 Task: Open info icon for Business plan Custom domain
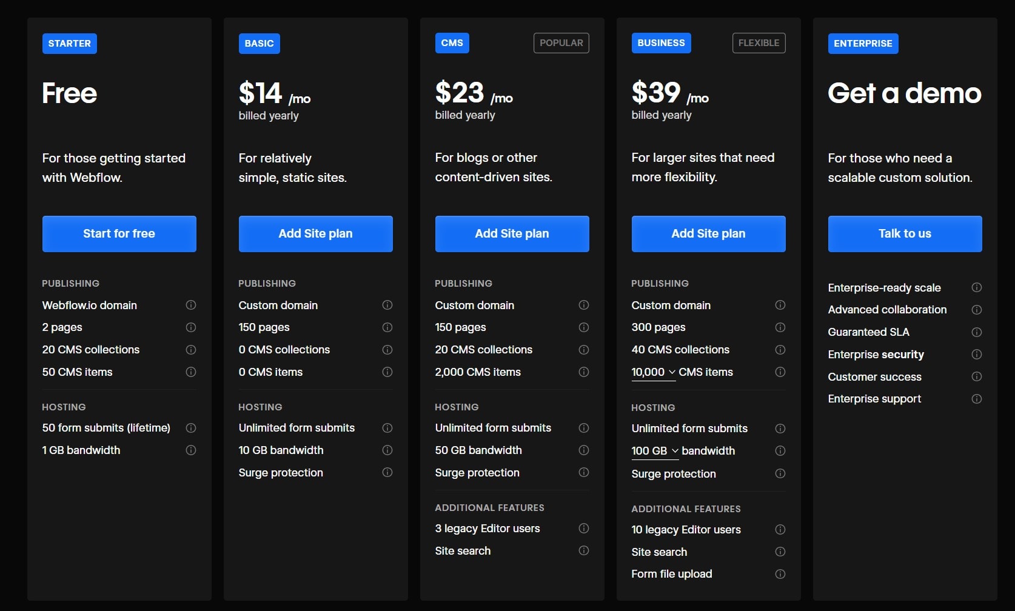[x=780, y=305]
